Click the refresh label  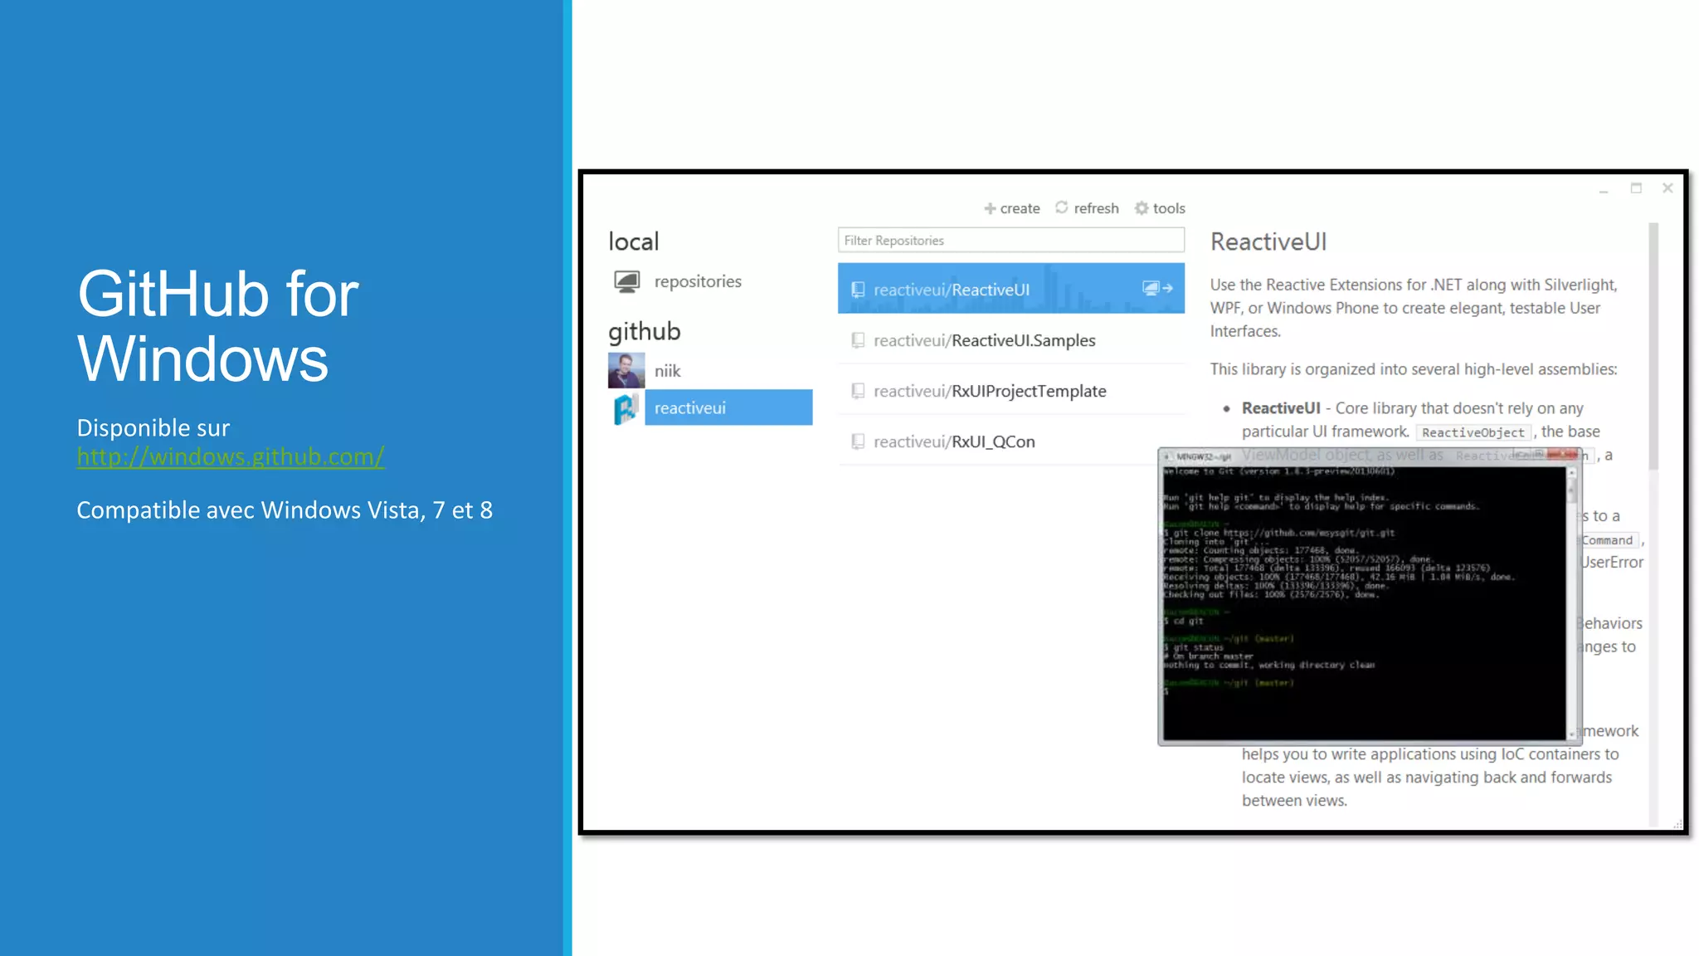pyautogui.click(x=1096, y=208)
